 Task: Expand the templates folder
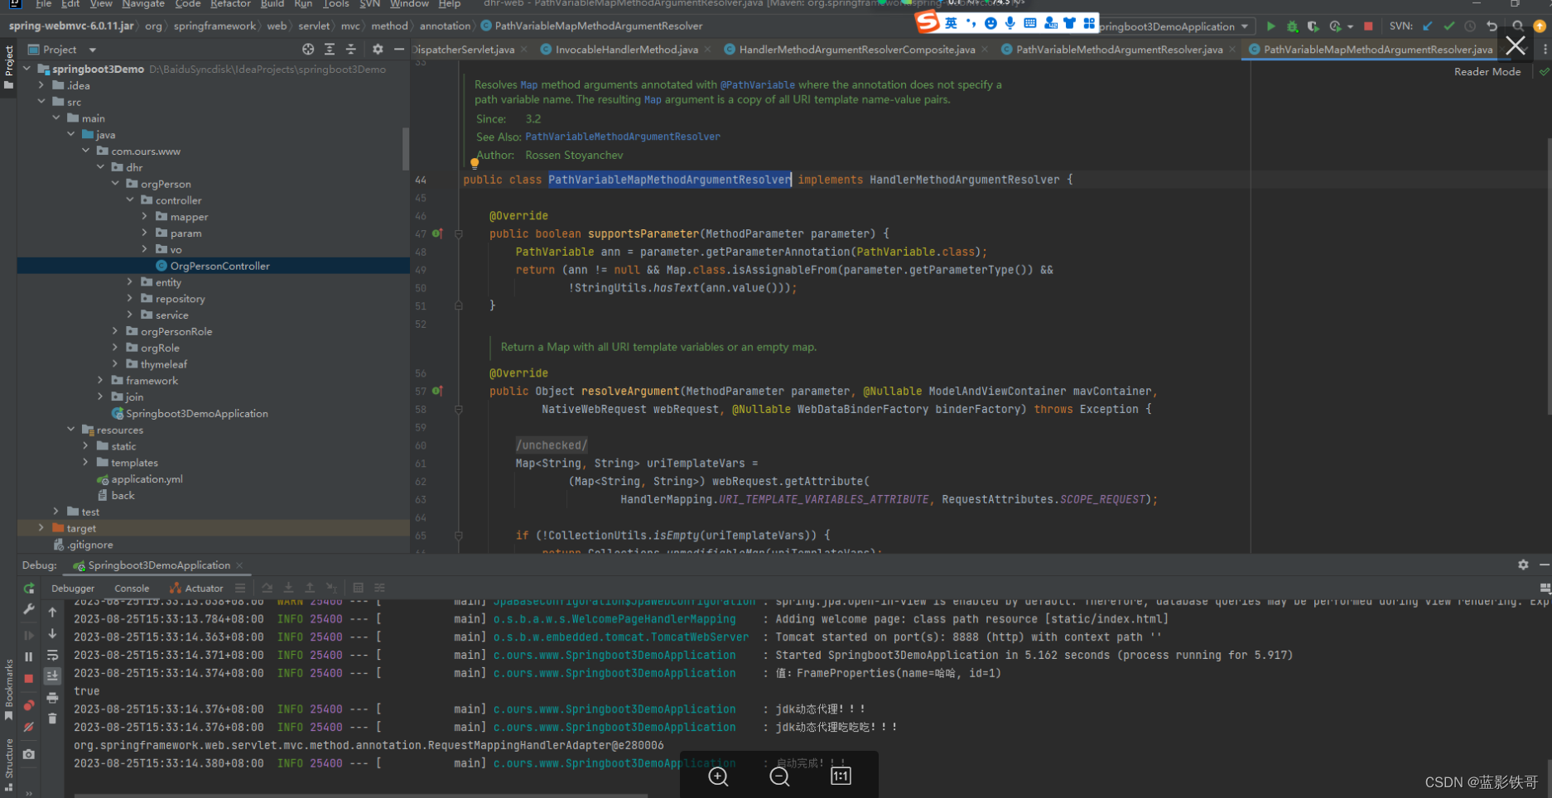tap(85, 463)
